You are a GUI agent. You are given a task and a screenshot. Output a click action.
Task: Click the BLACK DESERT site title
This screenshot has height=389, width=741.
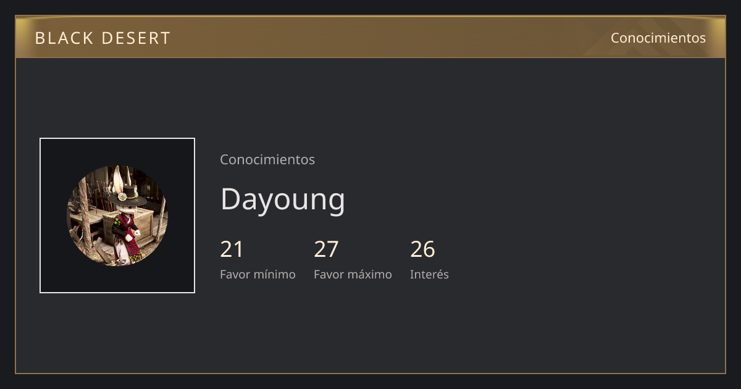(103, 38)
